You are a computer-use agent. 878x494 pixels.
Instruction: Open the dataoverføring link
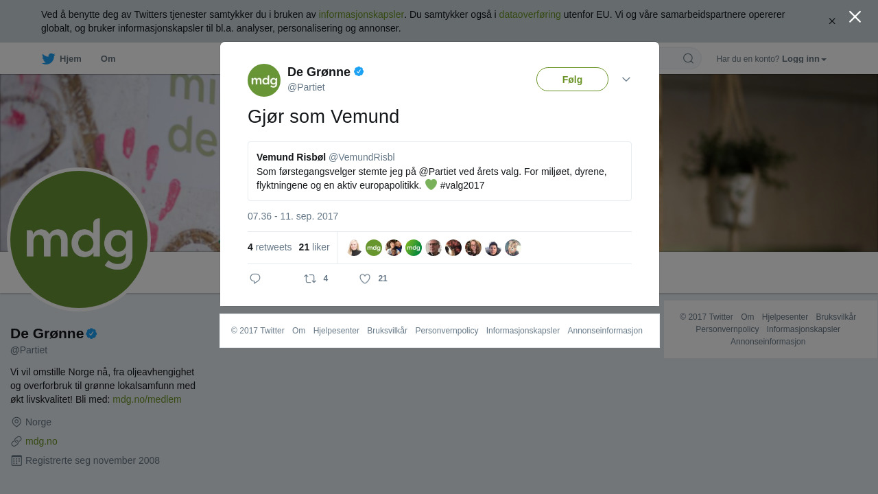[530, 14]
